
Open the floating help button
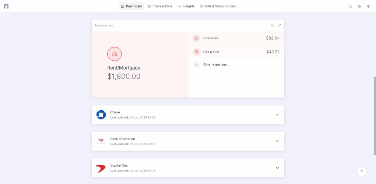click(362, 171)
